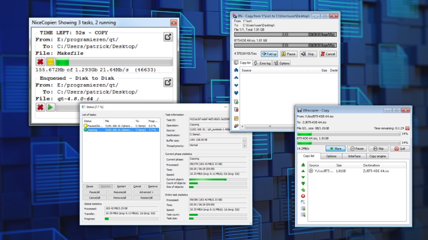Viewport: 428px width, 240px height.
Task: Remove item icon in the Y:\iso\ copy window
Action: click(x=236, y=110)
